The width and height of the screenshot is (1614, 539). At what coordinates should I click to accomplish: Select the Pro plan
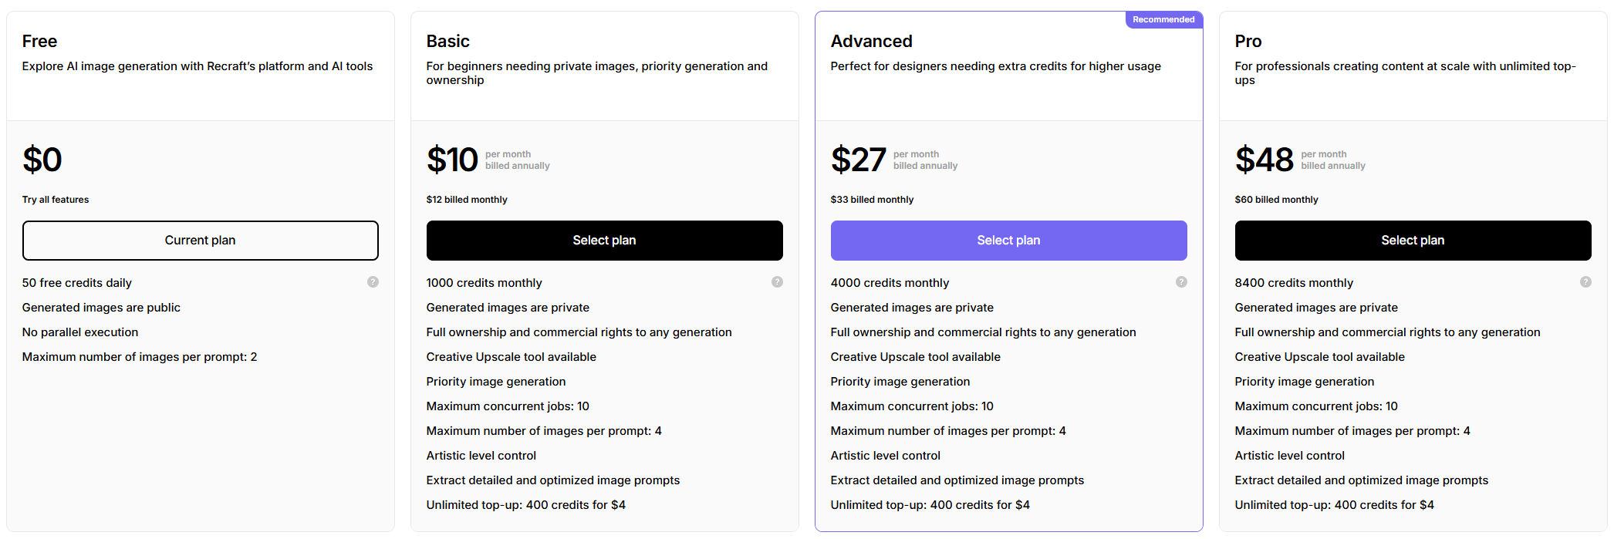point(1413,241)
